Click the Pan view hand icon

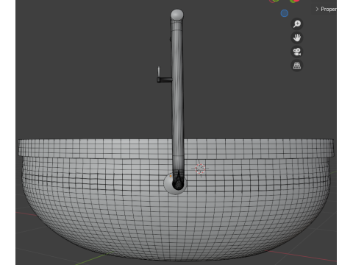(x=297, y=38)
